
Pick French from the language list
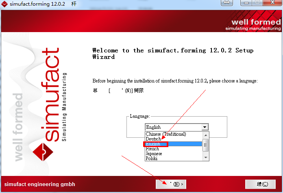pyautogui.click(x=174, y=149)
